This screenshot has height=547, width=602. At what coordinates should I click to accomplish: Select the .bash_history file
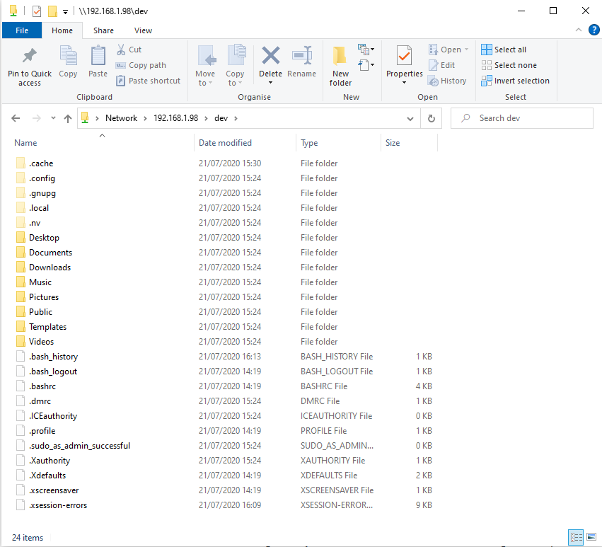(53, 357)
